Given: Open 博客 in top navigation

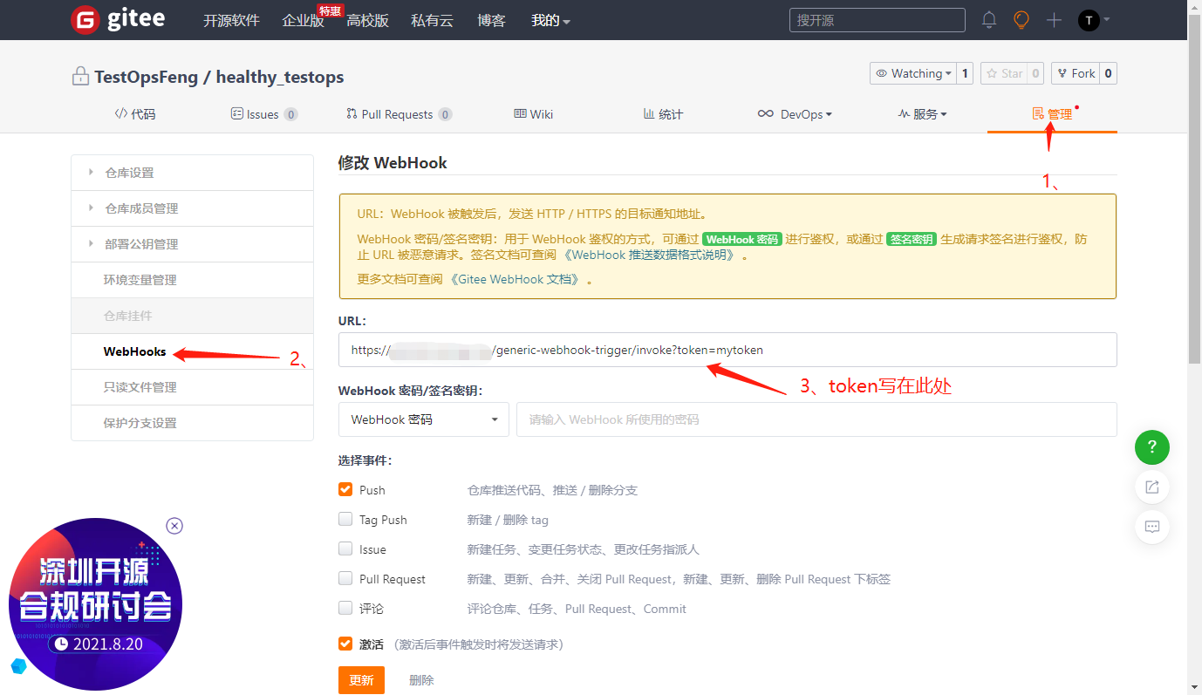Looking at the screenshot, I should click(x=491, y=20).
